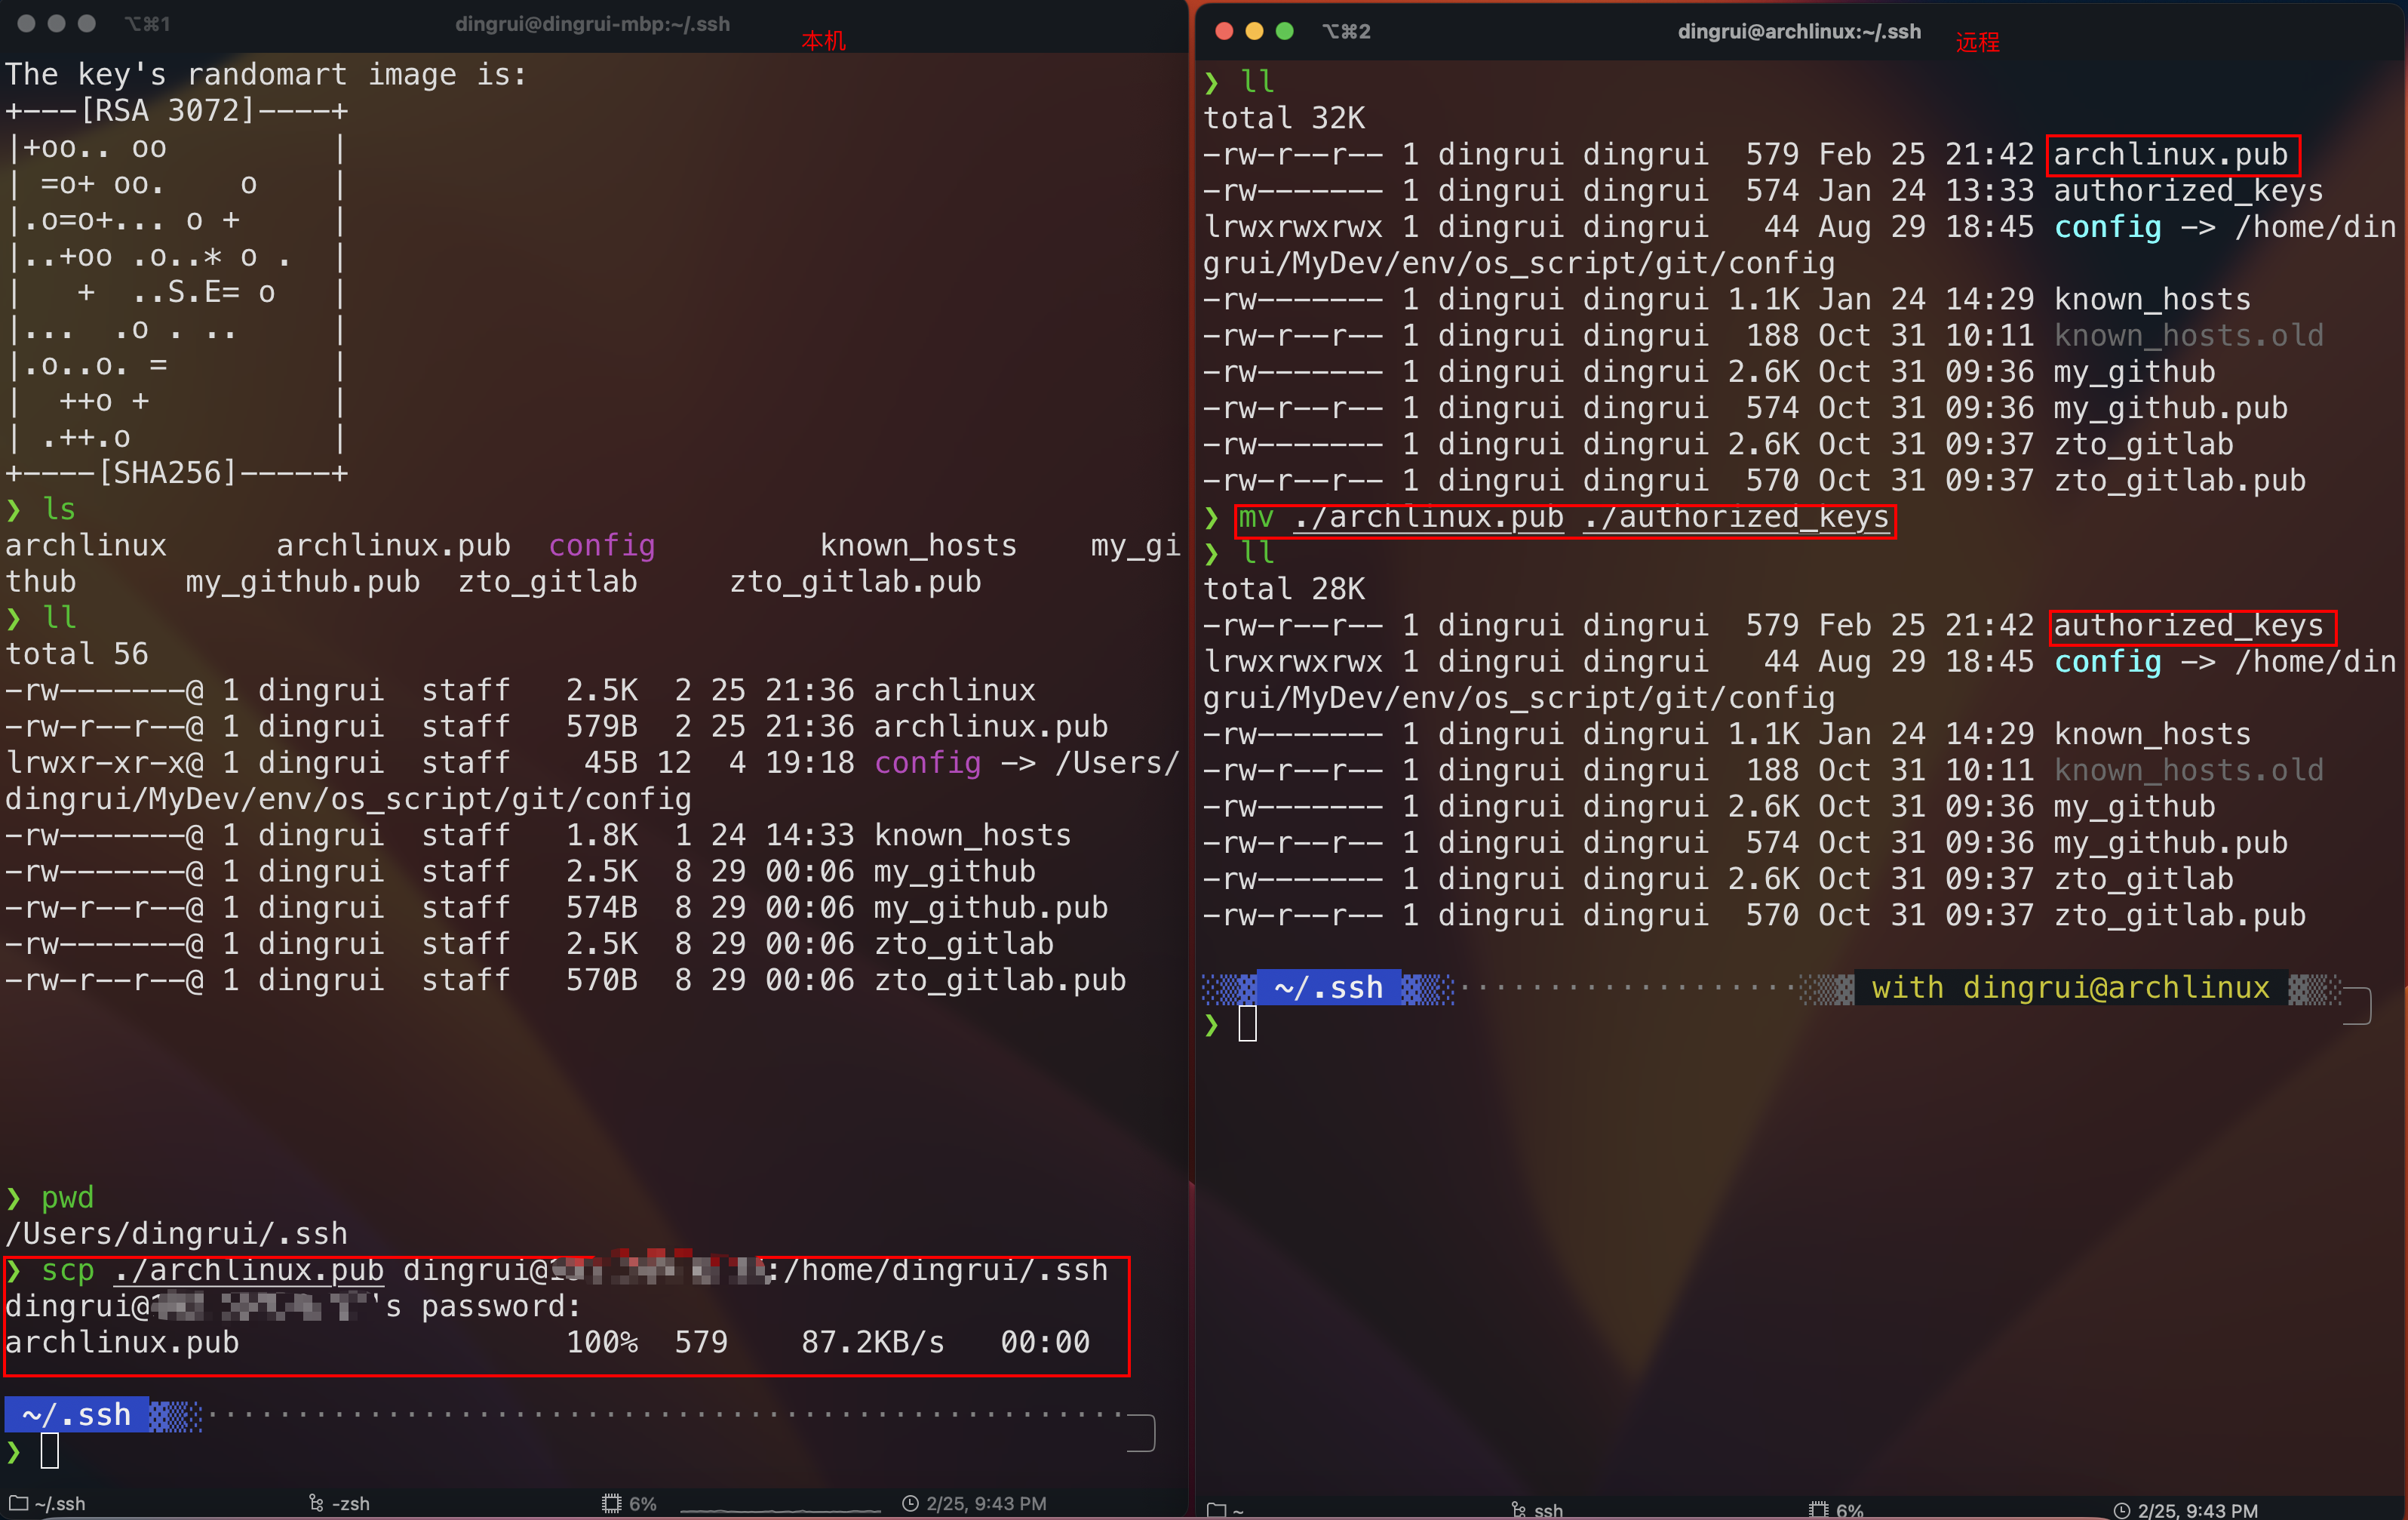The width and height of the screenshot is (2408, 1520).
Task: Click the folder icon in right status bar
Action: tap(1216, 1509)
